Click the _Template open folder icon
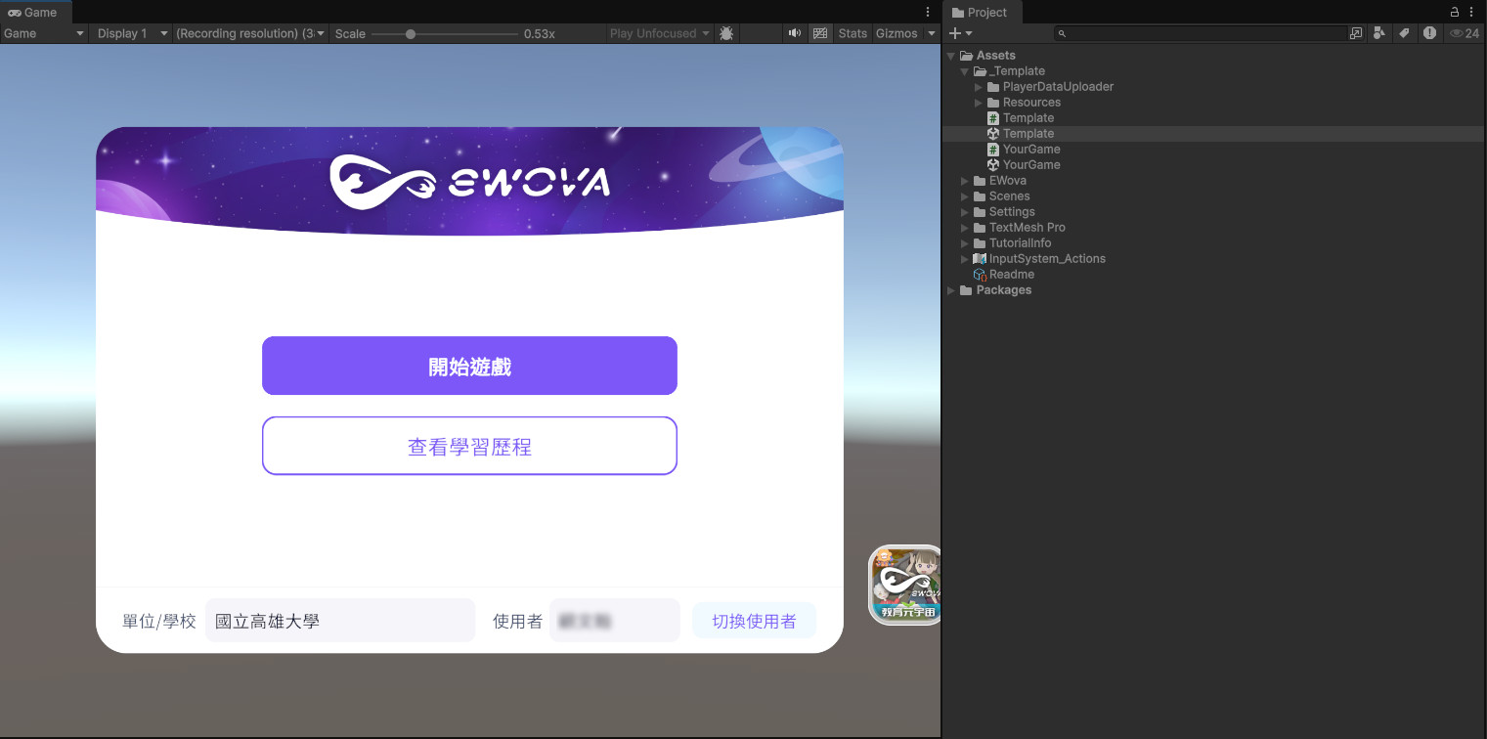 click(x=980, y=71)
